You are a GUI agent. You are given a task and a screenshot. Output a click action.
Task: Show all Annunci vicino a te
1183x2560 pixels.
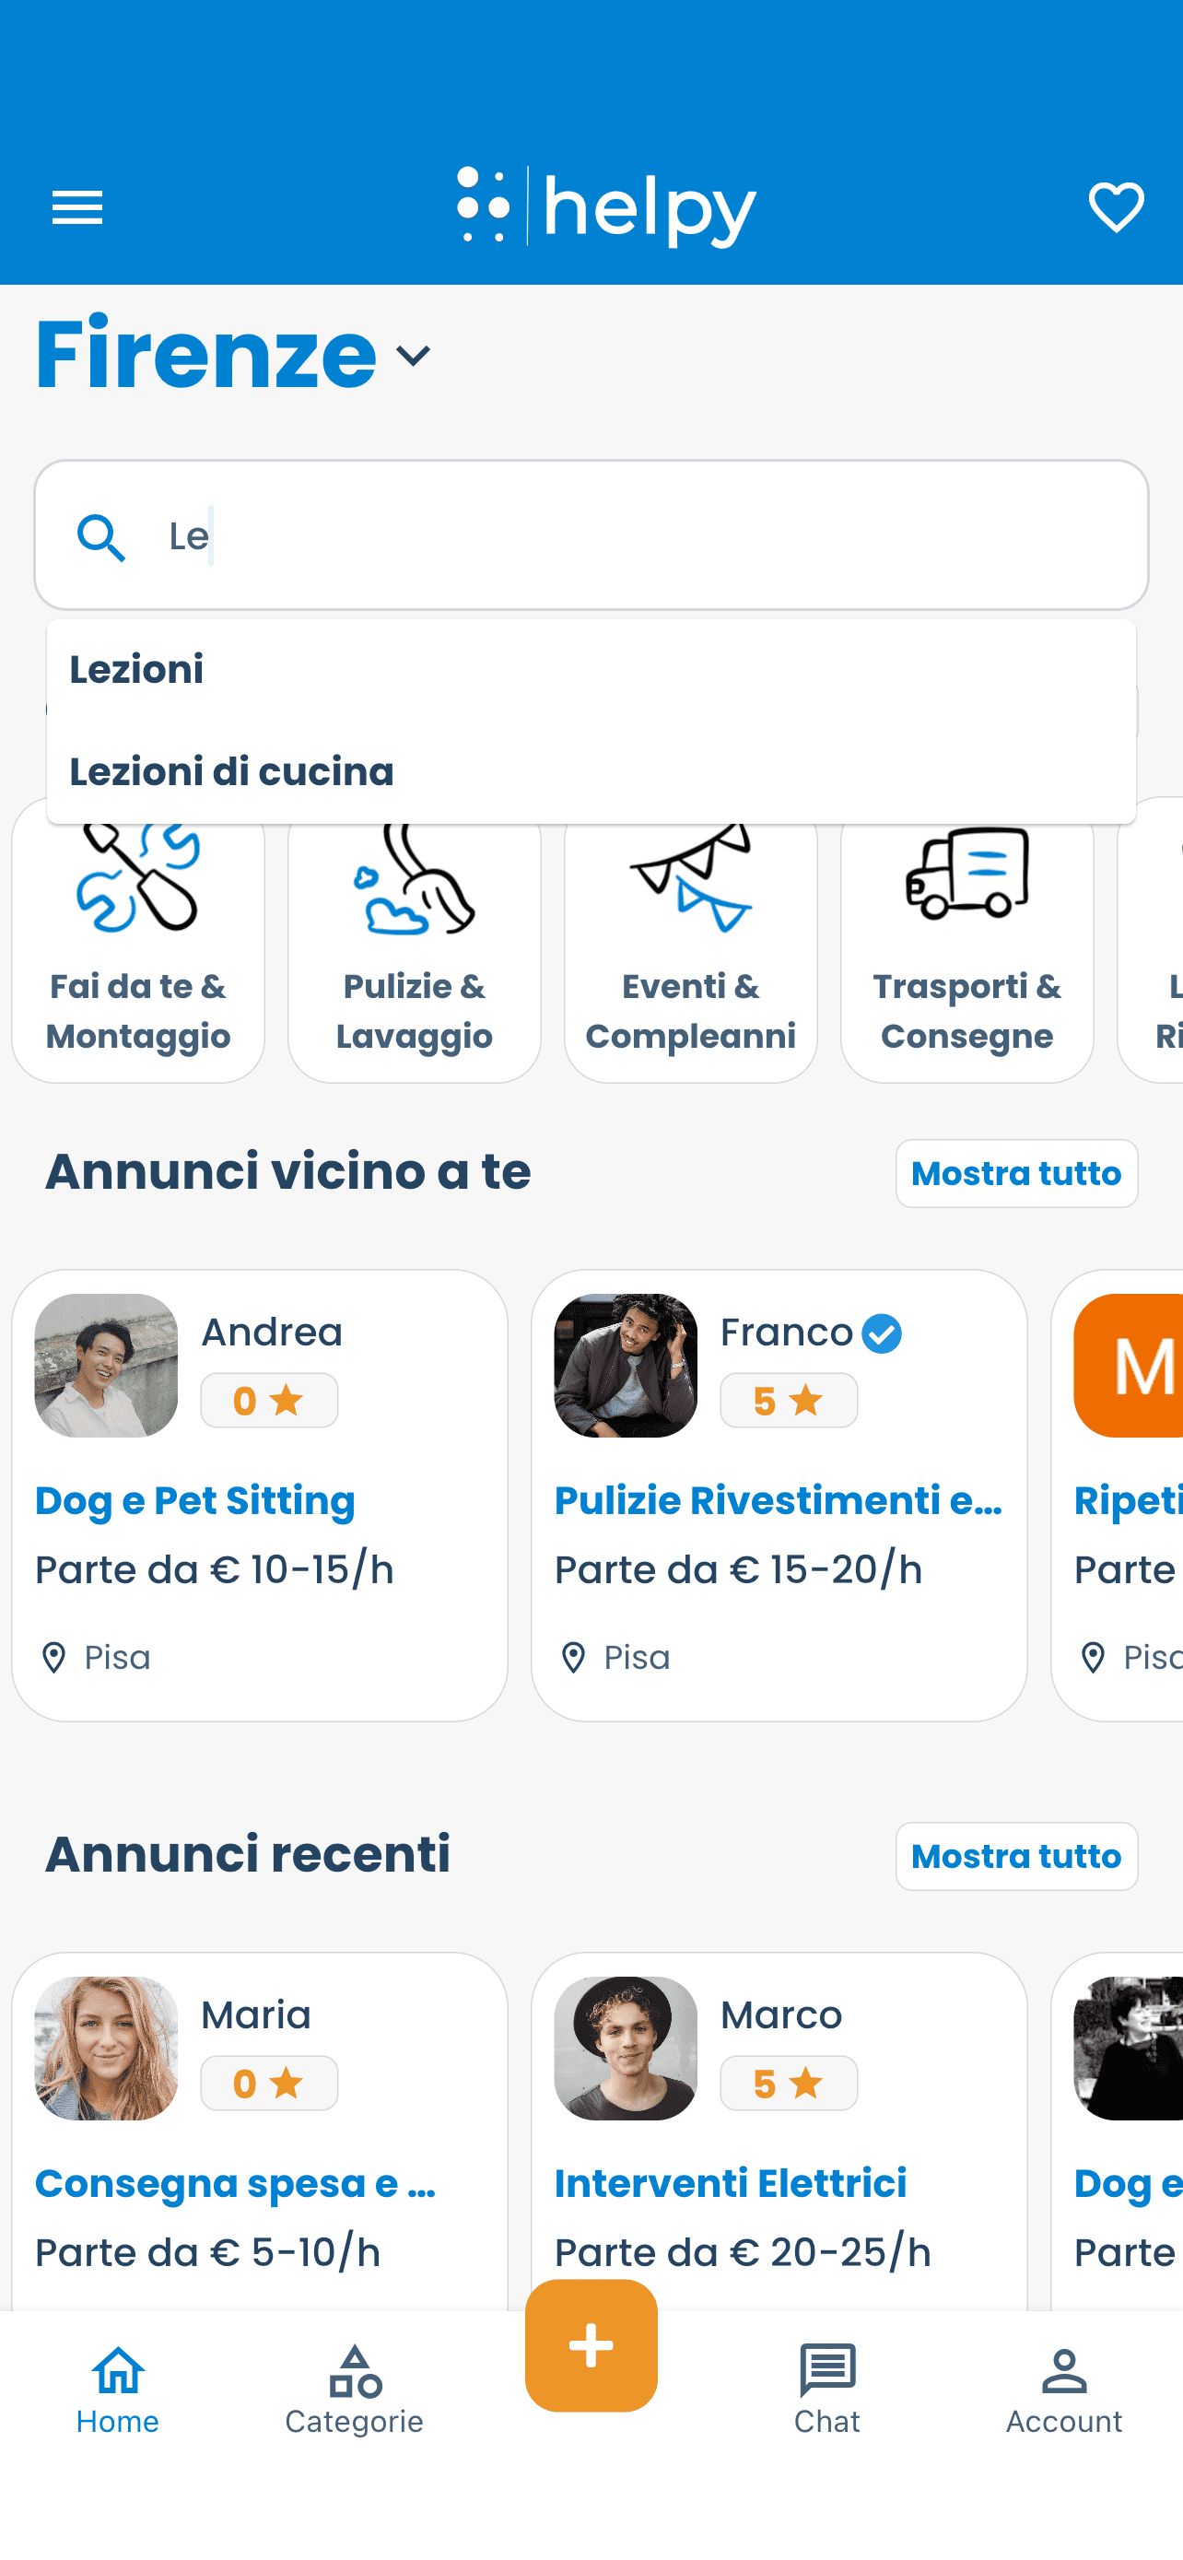click(1016, 1174)
